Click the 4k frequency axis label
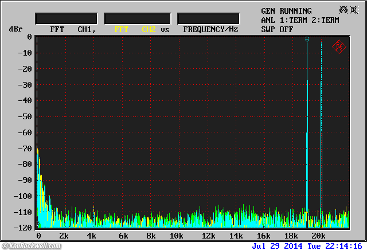Image resolution: width=367 pixels, height=250 pixels. point(91,236)
